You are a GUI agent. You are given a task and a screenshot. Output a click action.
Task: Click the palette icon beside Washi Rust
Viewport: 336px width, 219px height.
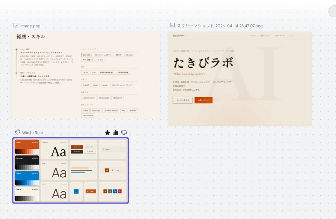click(x=18, y=132)
